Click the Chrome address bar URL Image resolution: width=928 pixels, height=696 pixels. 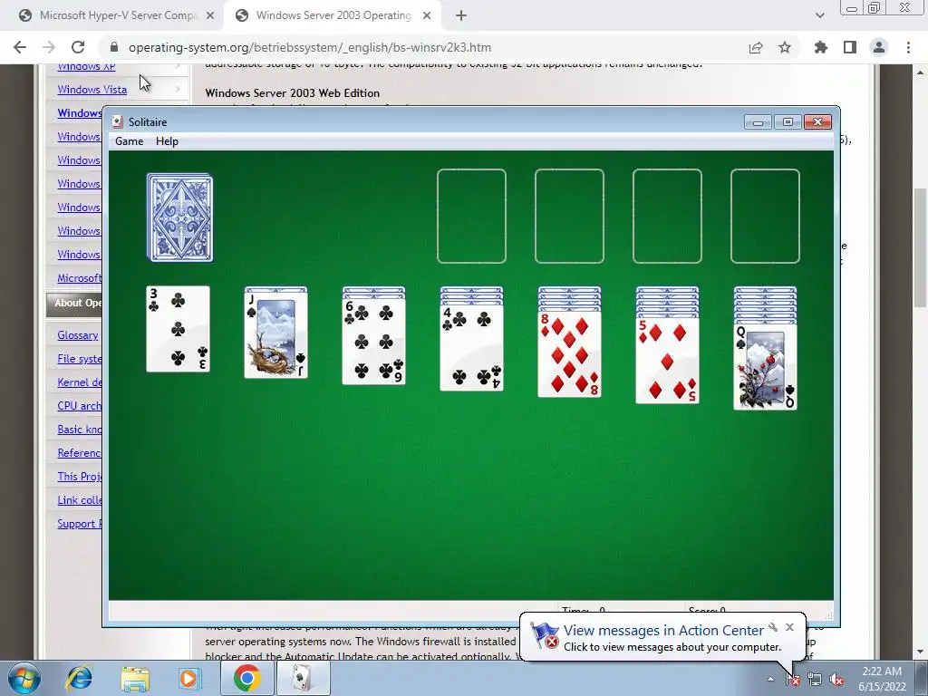[310, 47]
